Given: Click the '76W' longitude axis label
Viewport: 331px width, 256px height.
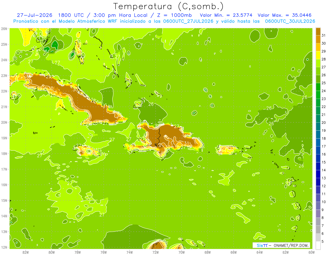Looking at the screenshot, I should click(104, 252).
